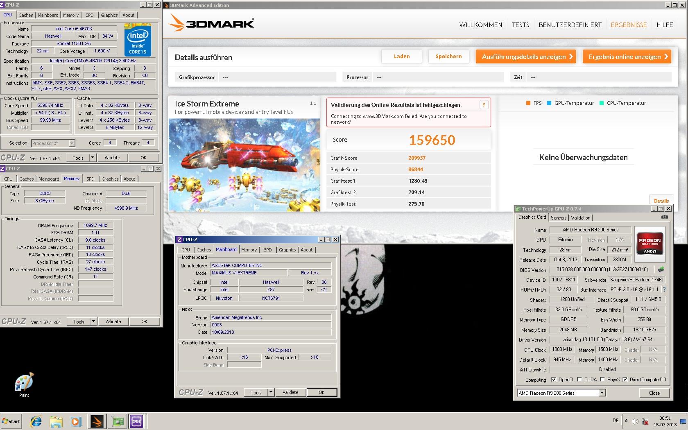Open Windows Explorer folder on taskbar
The image size is (688, 430).
(56, 421)
